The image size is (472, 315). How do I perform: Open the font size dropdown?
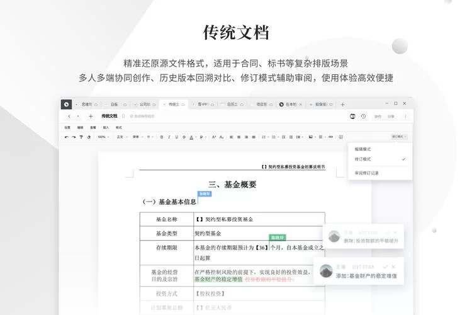[150, 137]
